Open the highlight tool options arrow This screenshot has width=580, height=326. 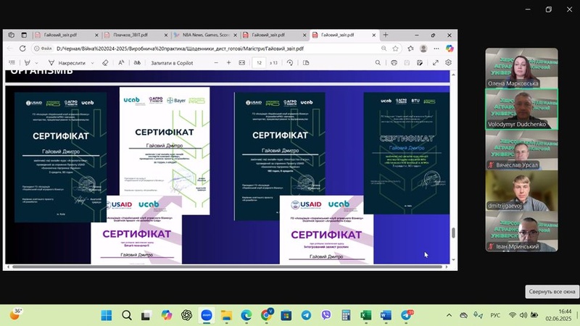pyautogui.click(x=36, y=63)
